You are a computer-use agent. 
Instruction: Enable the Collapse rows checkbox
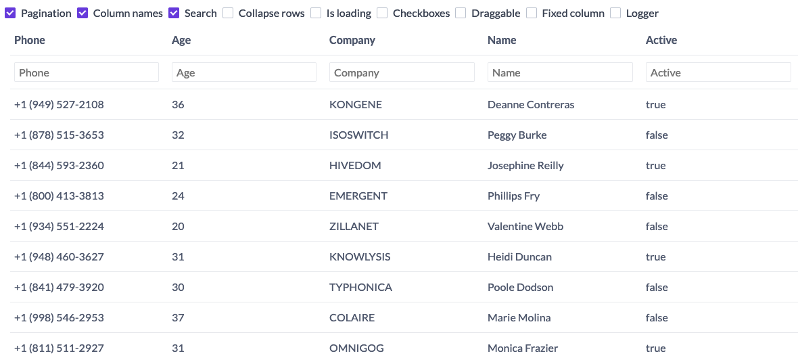tap(228, 14)
